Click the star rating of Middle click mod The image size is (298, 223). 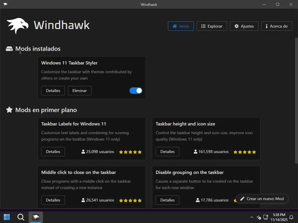pyautogui.click(x=130, y=200)
